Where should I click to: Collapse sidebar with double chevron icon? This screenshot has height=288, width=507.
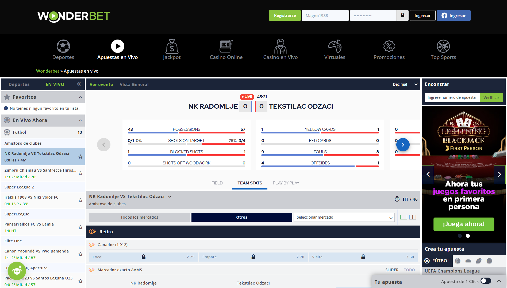pos(79,84)
